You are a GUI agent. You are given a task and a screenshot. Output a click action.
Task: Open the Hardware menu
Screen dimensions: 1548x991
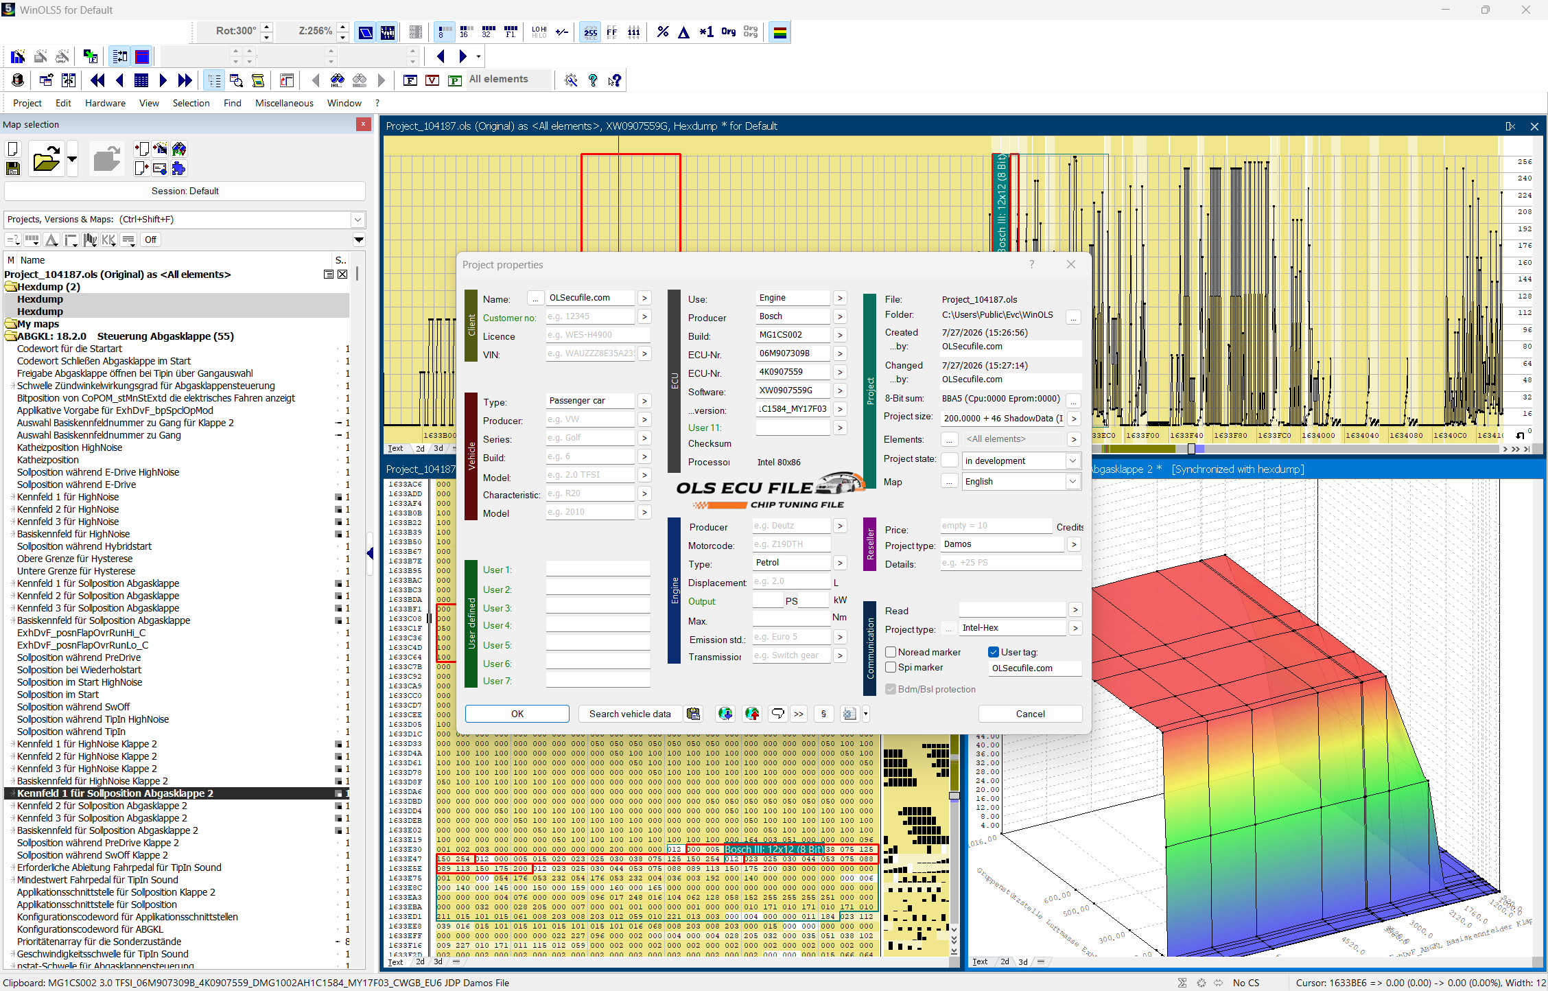click(105, 103)
